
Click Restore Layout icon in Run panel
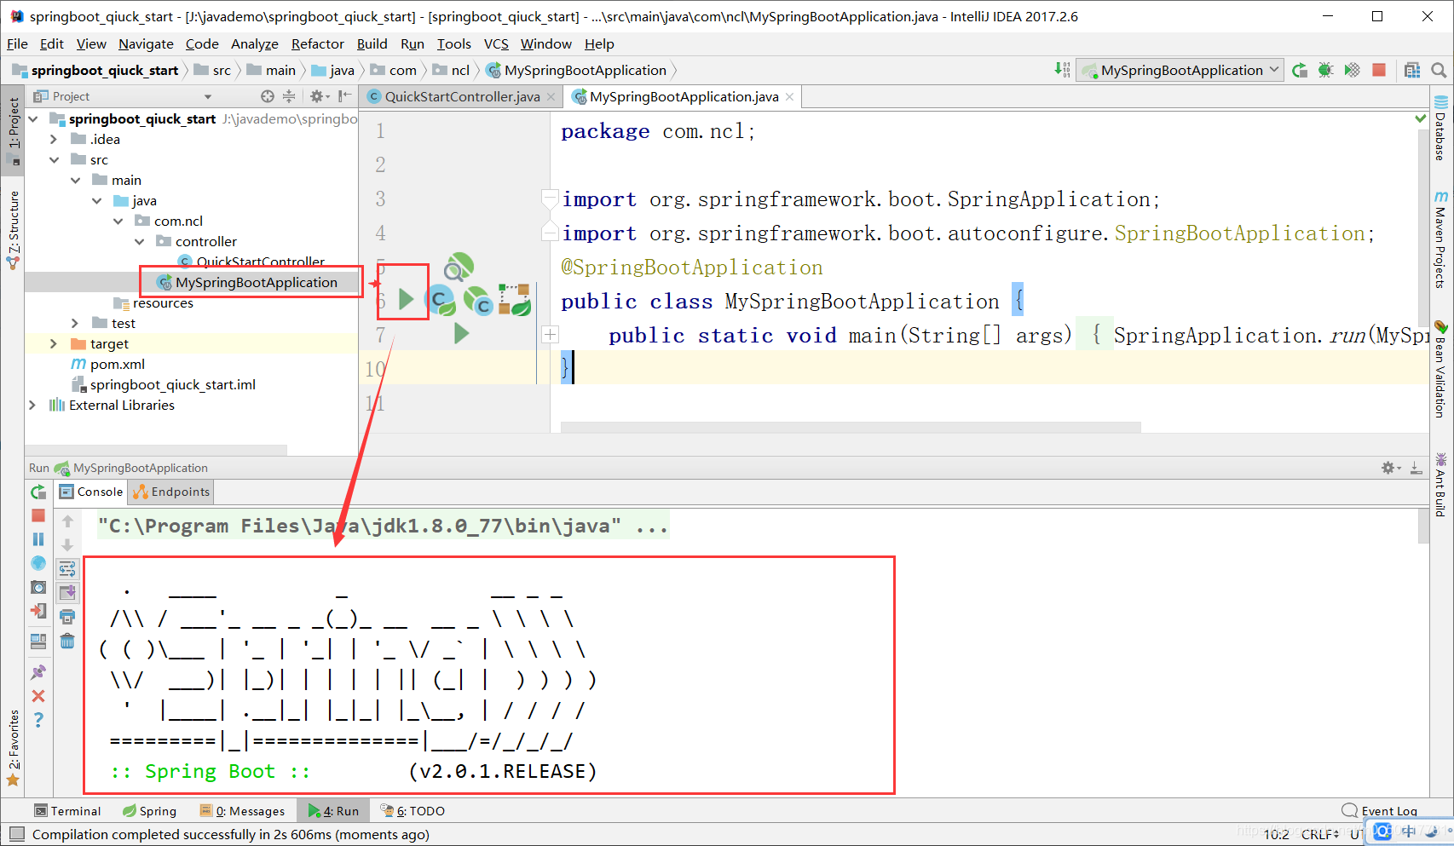[38, 642]
